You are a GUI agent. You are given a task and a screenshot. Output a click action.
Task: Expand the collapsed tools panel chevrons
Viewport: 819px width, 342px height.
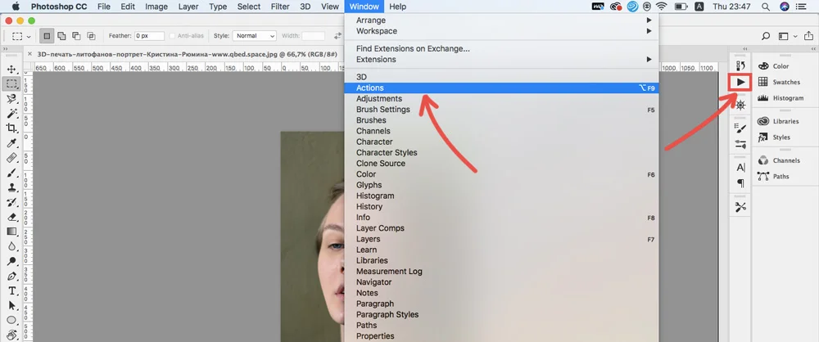coord(5,48)
